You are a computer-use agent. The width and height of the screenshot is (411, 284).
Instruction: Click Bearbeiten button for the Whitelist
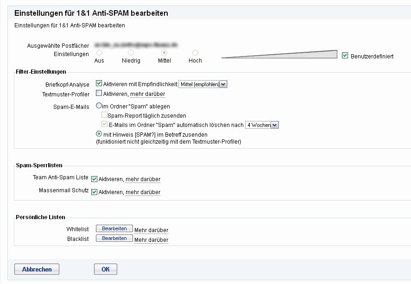[114, 228]
